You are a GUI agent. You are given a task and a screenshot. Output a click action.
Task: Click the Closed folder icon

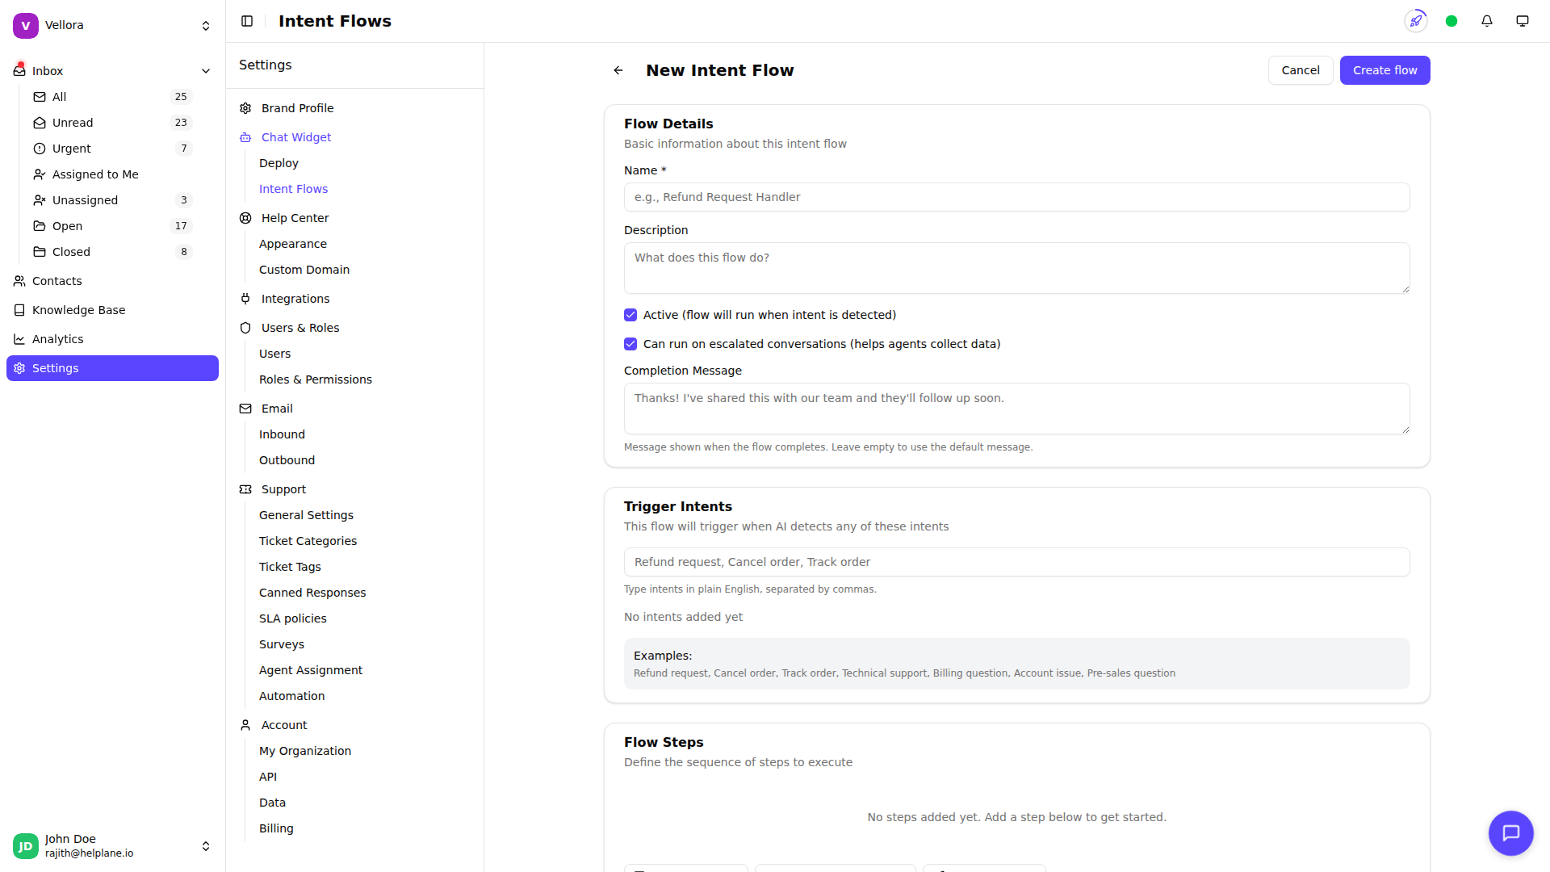point(40,252)
